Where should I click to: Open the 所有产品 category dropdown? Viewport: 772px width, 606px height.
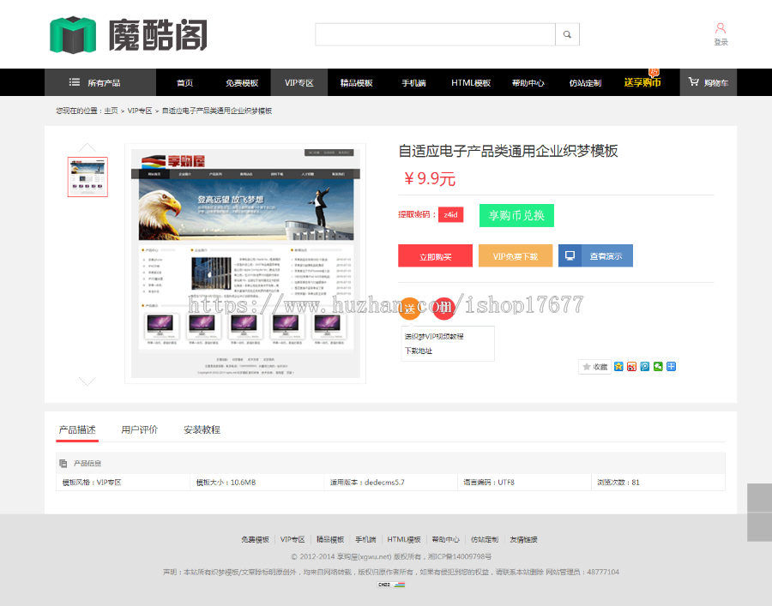coord(100,82)
